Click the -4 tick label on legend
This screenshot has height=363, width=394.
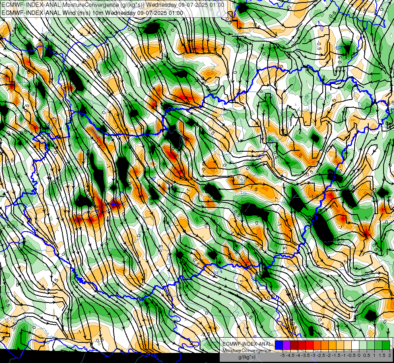(x=298, y=355)
